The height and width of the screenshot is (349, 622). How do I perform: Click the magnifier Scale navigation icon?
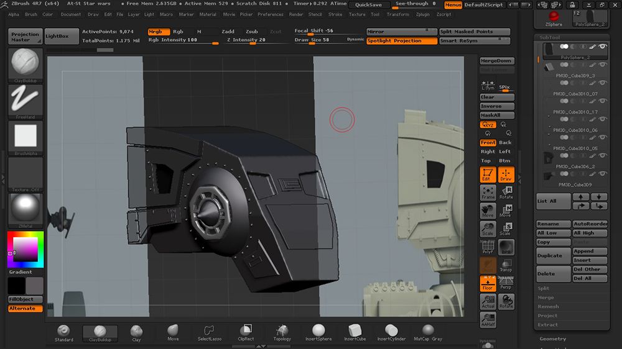488,229
